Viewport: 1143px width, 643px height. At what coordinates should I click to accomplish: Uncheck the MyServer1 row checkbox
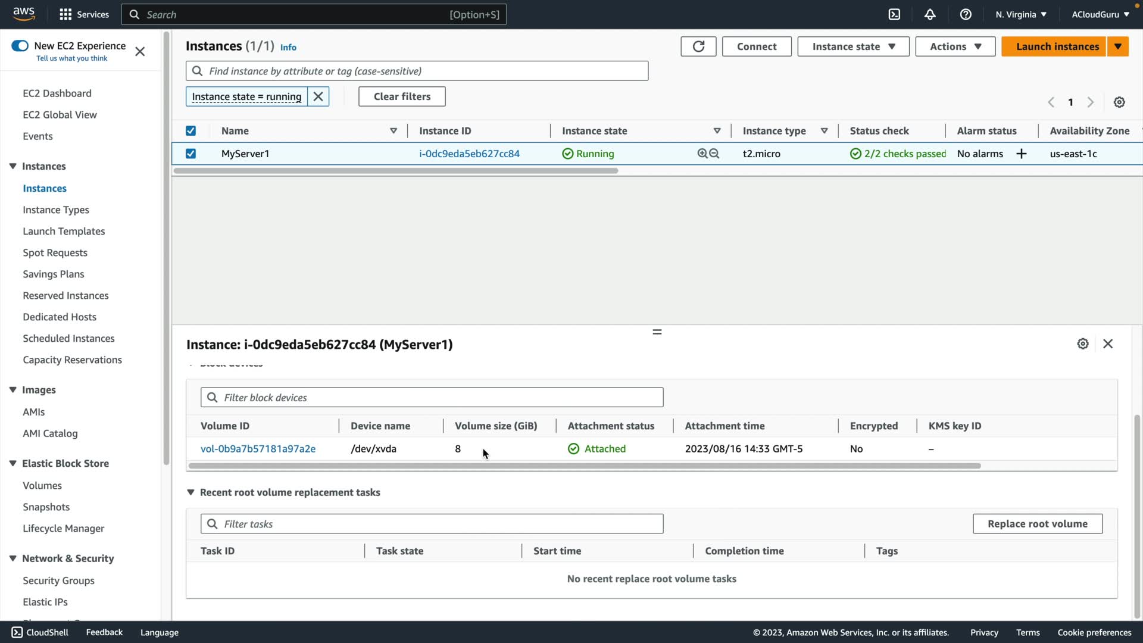coord(190,154)
